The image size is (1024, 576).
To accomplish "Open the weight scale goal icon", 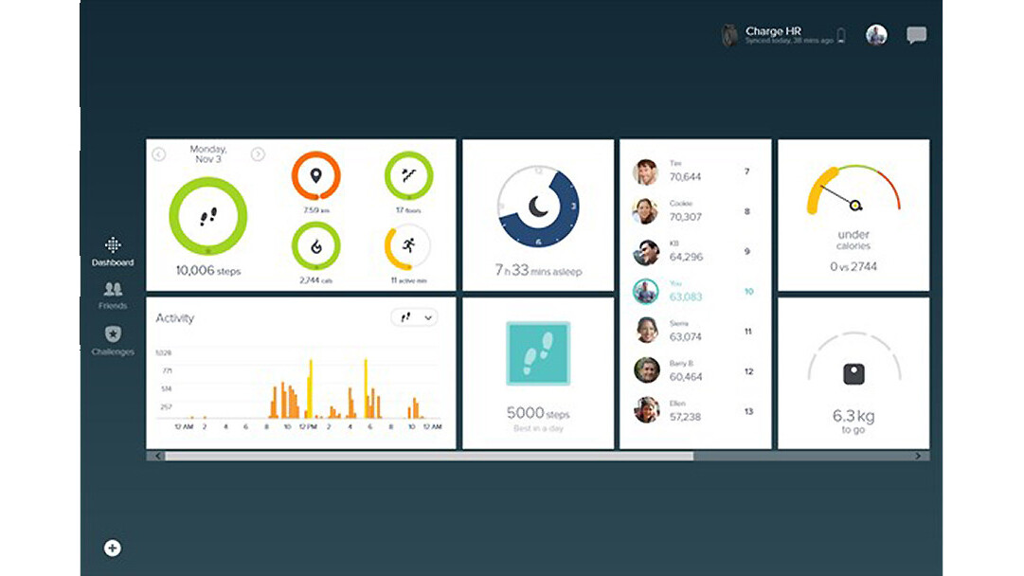I will tap(854, 374).
